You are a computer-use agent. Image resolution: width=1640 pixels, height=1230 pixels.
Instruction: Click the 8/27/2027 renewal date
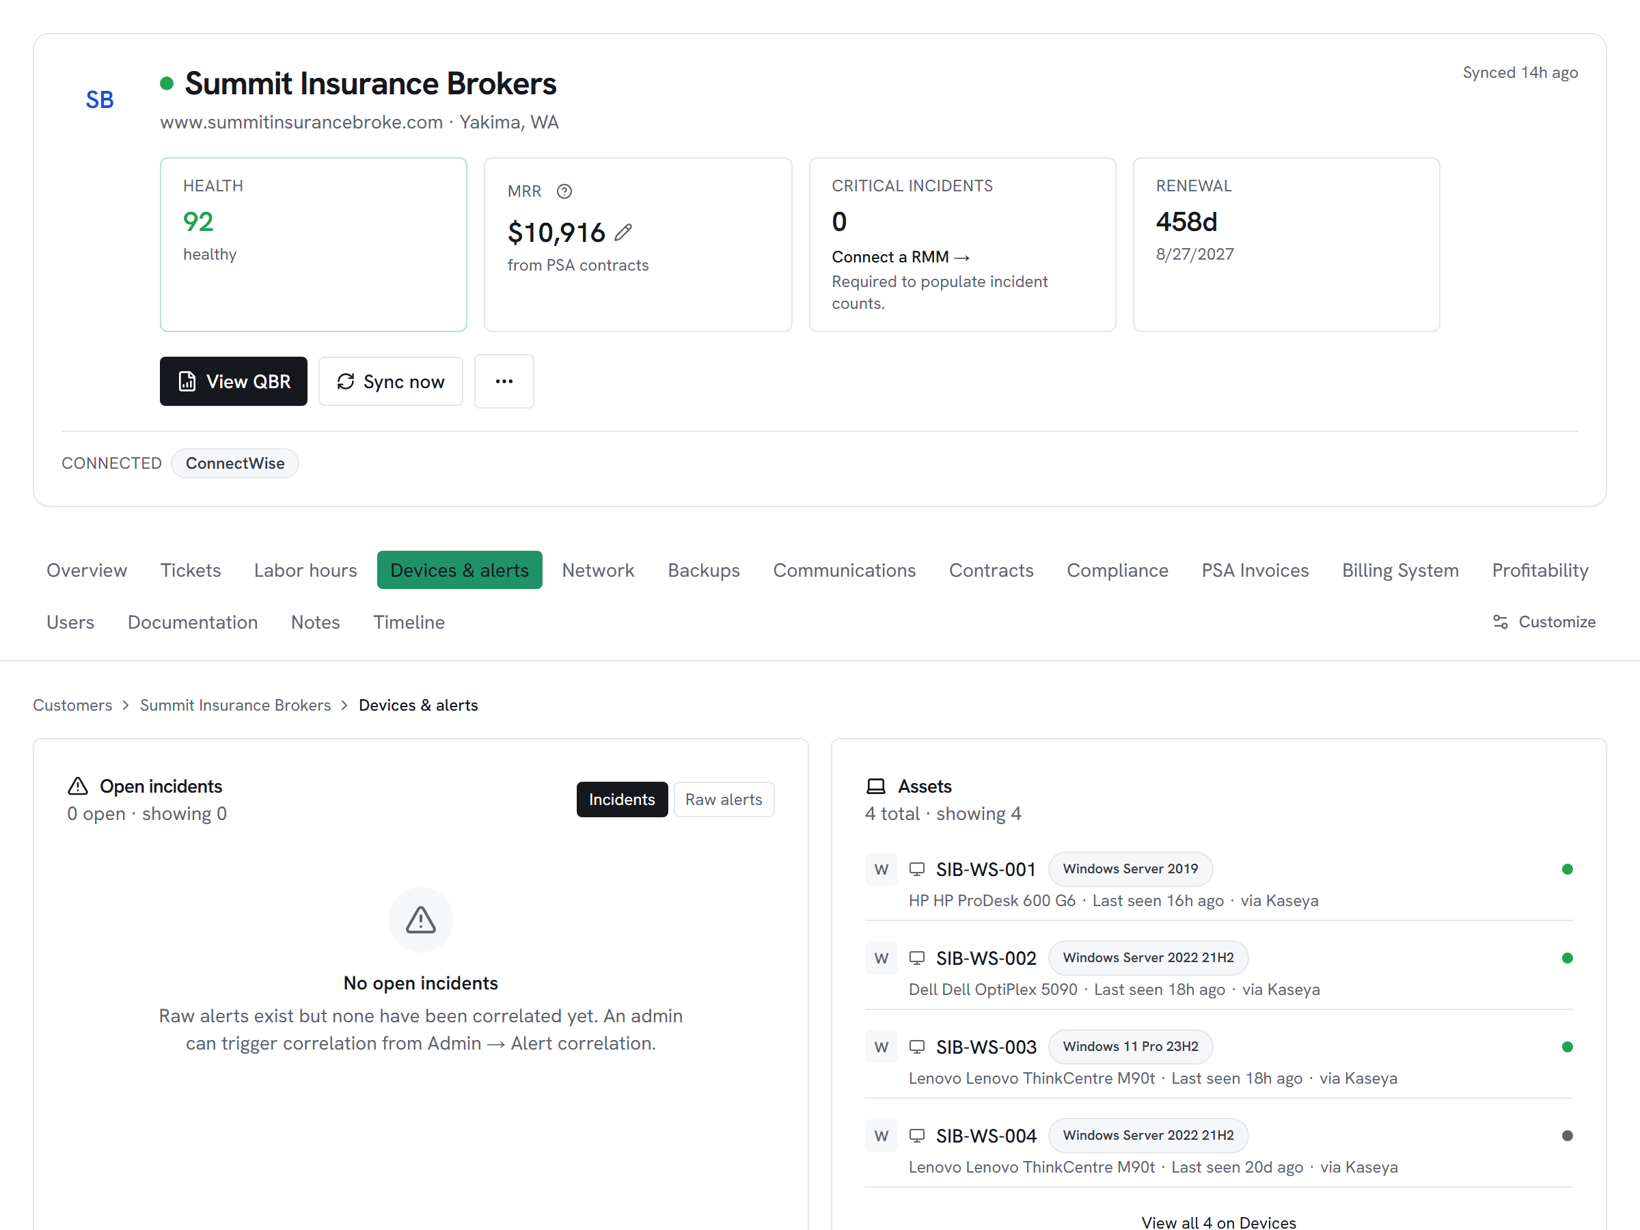1195,254
